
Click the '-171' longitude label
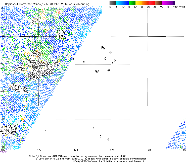(x=111, y=150)
